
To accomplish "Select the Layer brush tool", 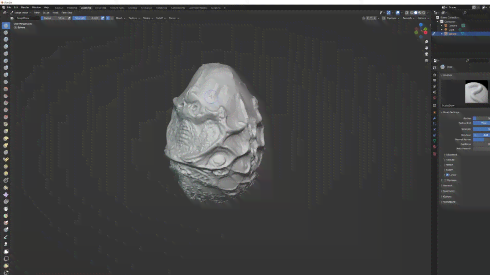I will click(6, 61).
